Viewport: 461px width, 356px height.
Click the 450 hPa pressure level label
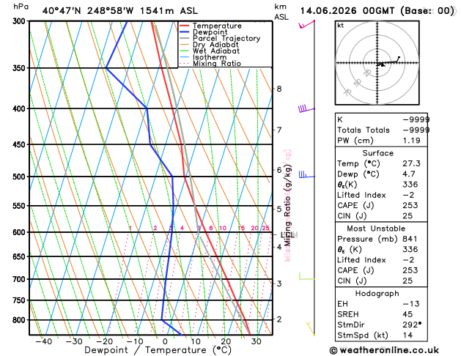click(21, 144)
